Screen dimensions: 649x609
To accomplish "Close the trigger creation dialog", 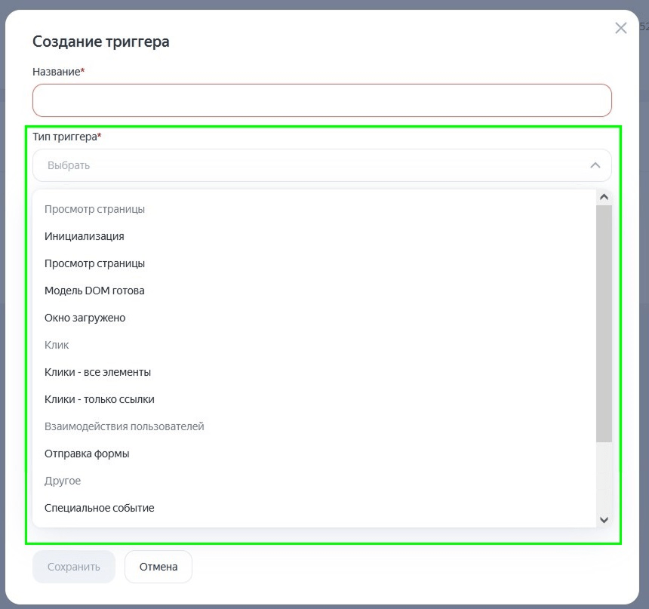I will (x=620, y=28).
